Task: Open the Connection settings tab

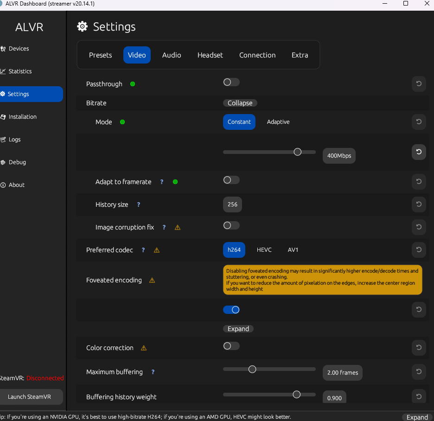Action: click(257, 55)
